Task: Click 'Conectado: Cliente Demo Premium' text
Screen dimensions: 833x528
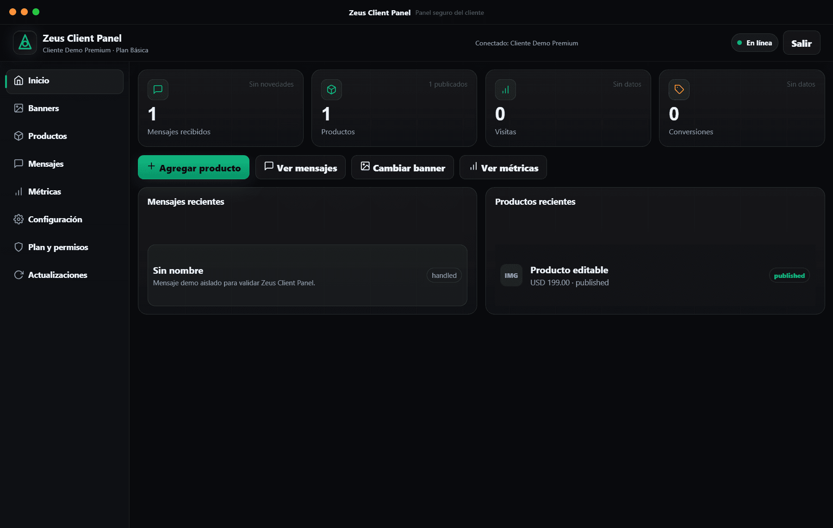Action: pos(527,44)
